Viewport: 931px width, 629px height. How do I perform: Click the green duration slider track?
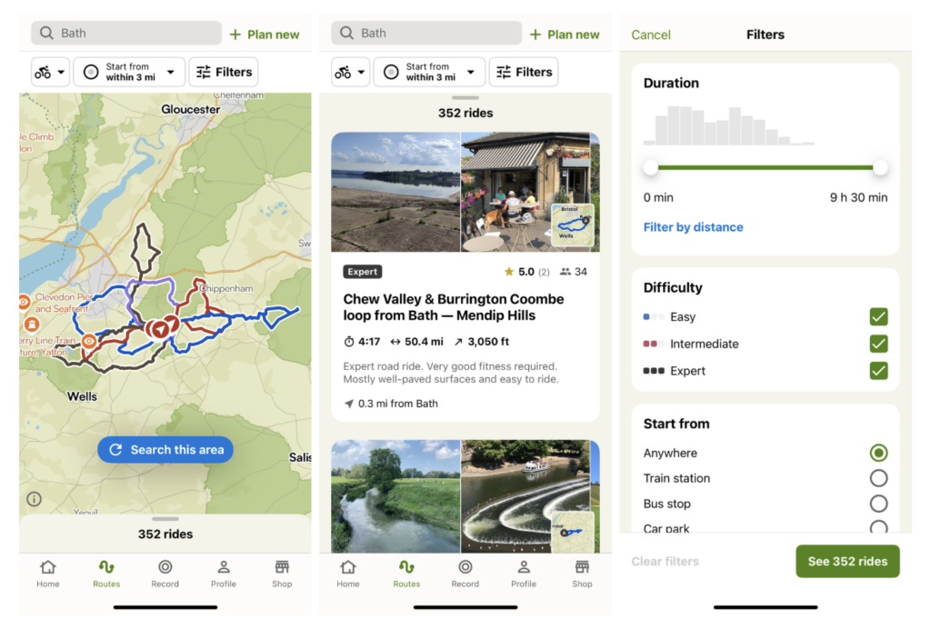pos(766,167)
